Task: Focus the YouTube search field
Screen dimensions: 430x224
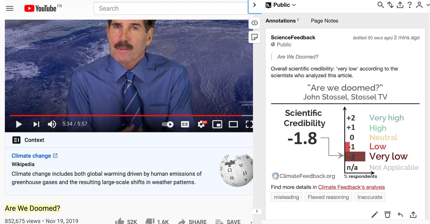Action: (171, 8)
